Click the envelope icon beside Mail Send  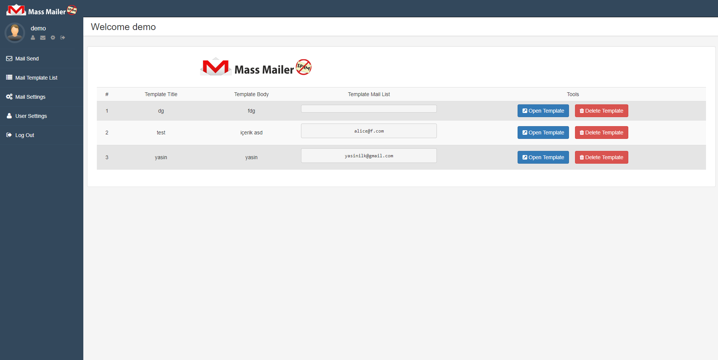(9, 59)
